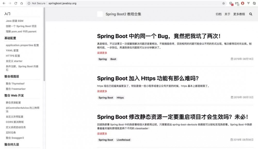Open the site search magnifier

pos(251,14)
